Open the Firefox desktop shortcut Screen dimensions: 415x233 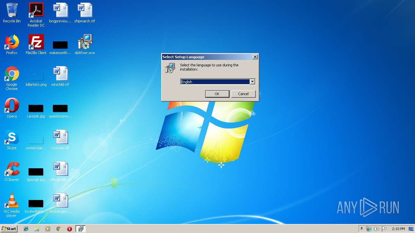point(12,45)
